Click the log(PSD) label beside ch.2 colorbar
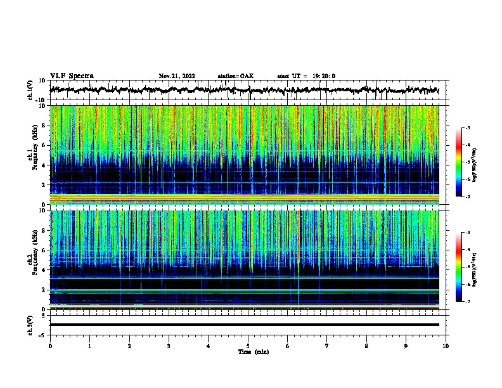The height and width of the screenshot is (388, 502). (474, 269)
